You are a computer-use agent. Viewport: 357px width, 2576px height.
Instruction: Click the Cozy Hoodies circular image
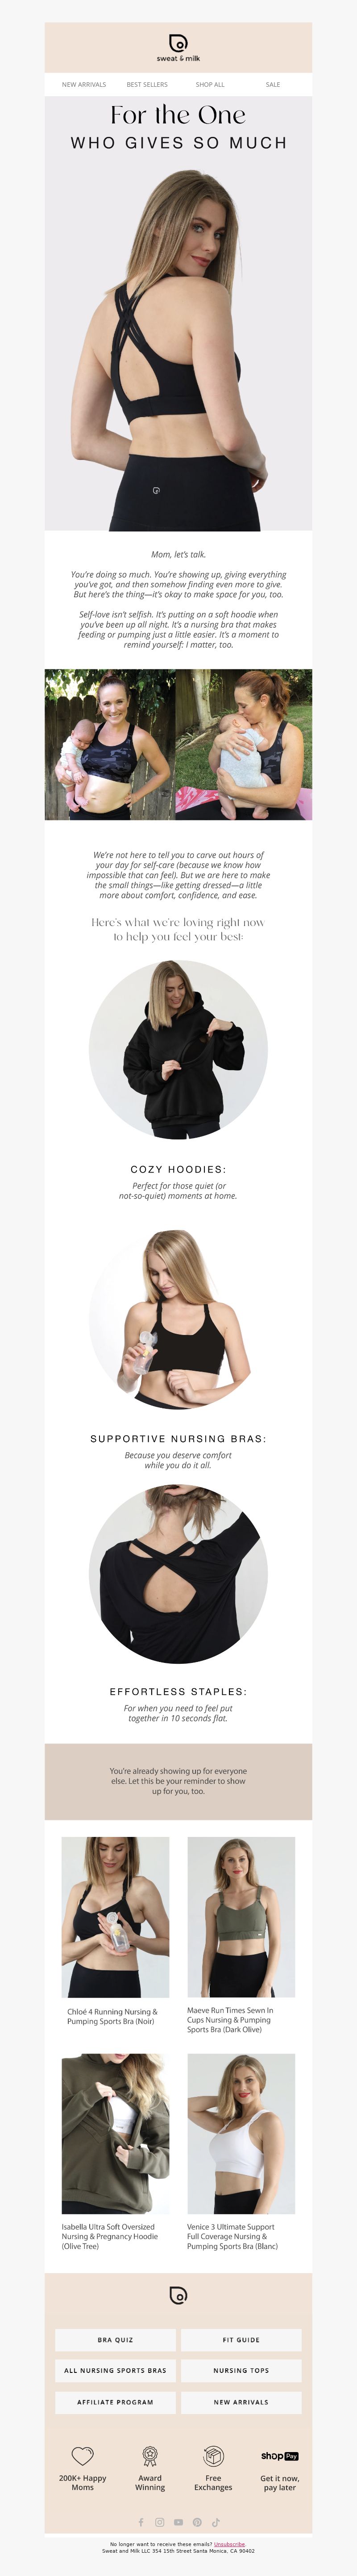coord(178,1050)
